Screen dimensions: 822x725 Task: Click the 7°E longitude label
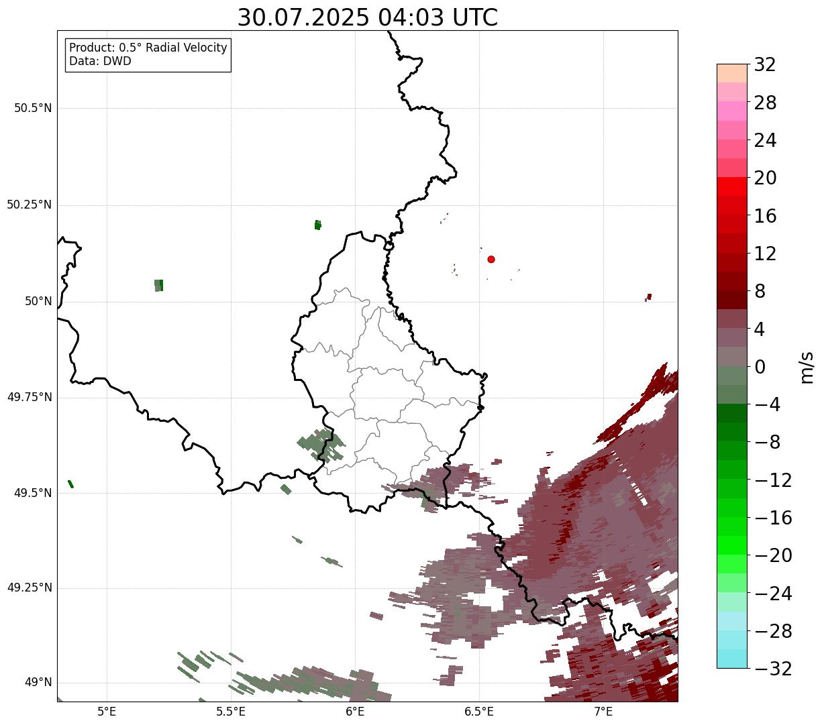603,712
